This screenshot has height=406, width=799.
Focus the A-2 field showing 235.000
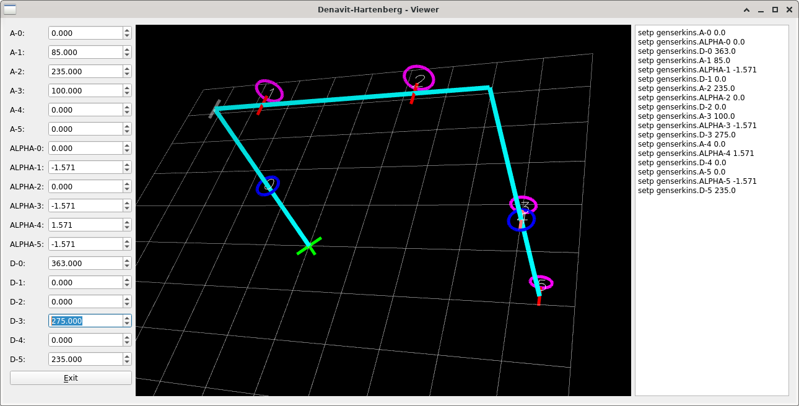coord(85,71)
